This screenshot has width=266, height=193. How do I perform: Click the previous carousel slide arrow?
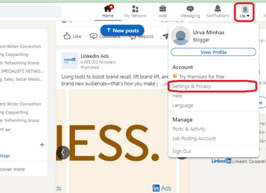pyautogui.click(x=63, y=152)
